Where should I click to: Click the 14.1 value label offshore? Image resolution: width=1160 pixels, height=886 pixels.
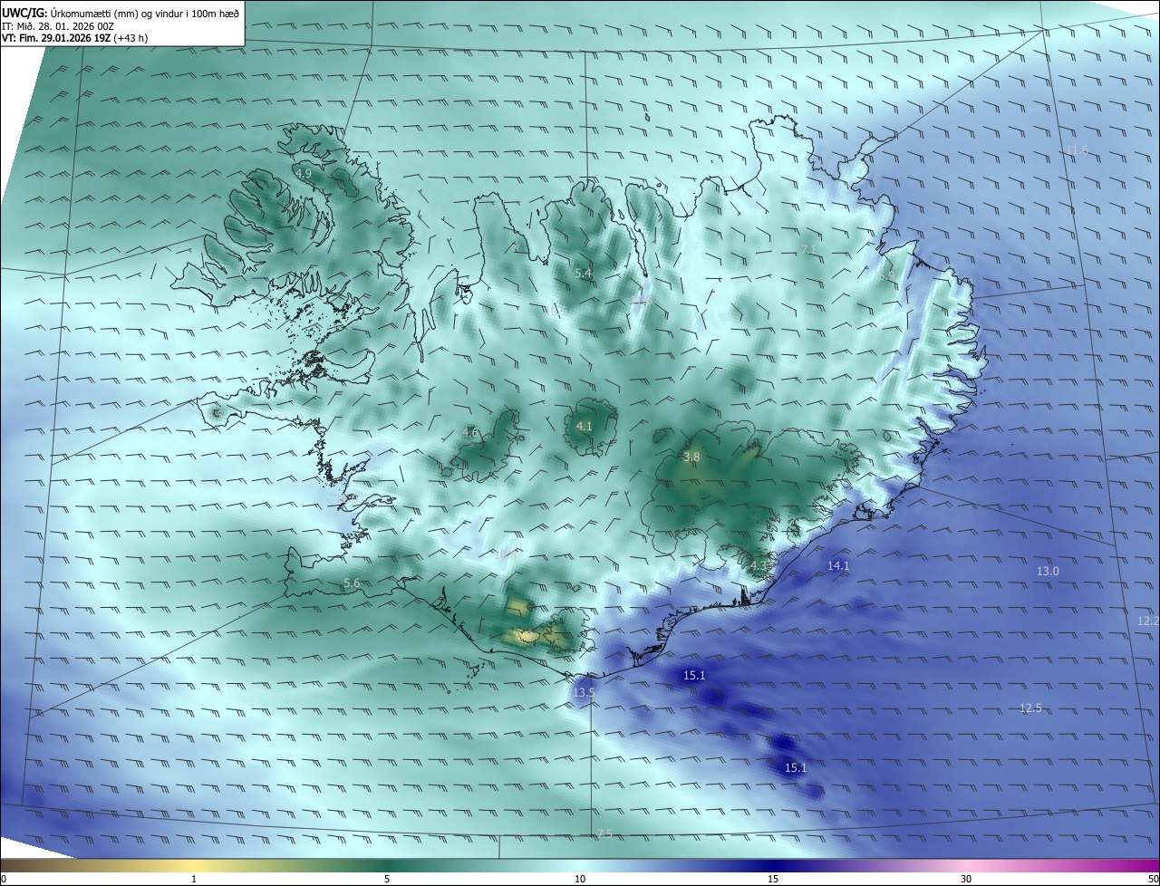tap(838, 566)
